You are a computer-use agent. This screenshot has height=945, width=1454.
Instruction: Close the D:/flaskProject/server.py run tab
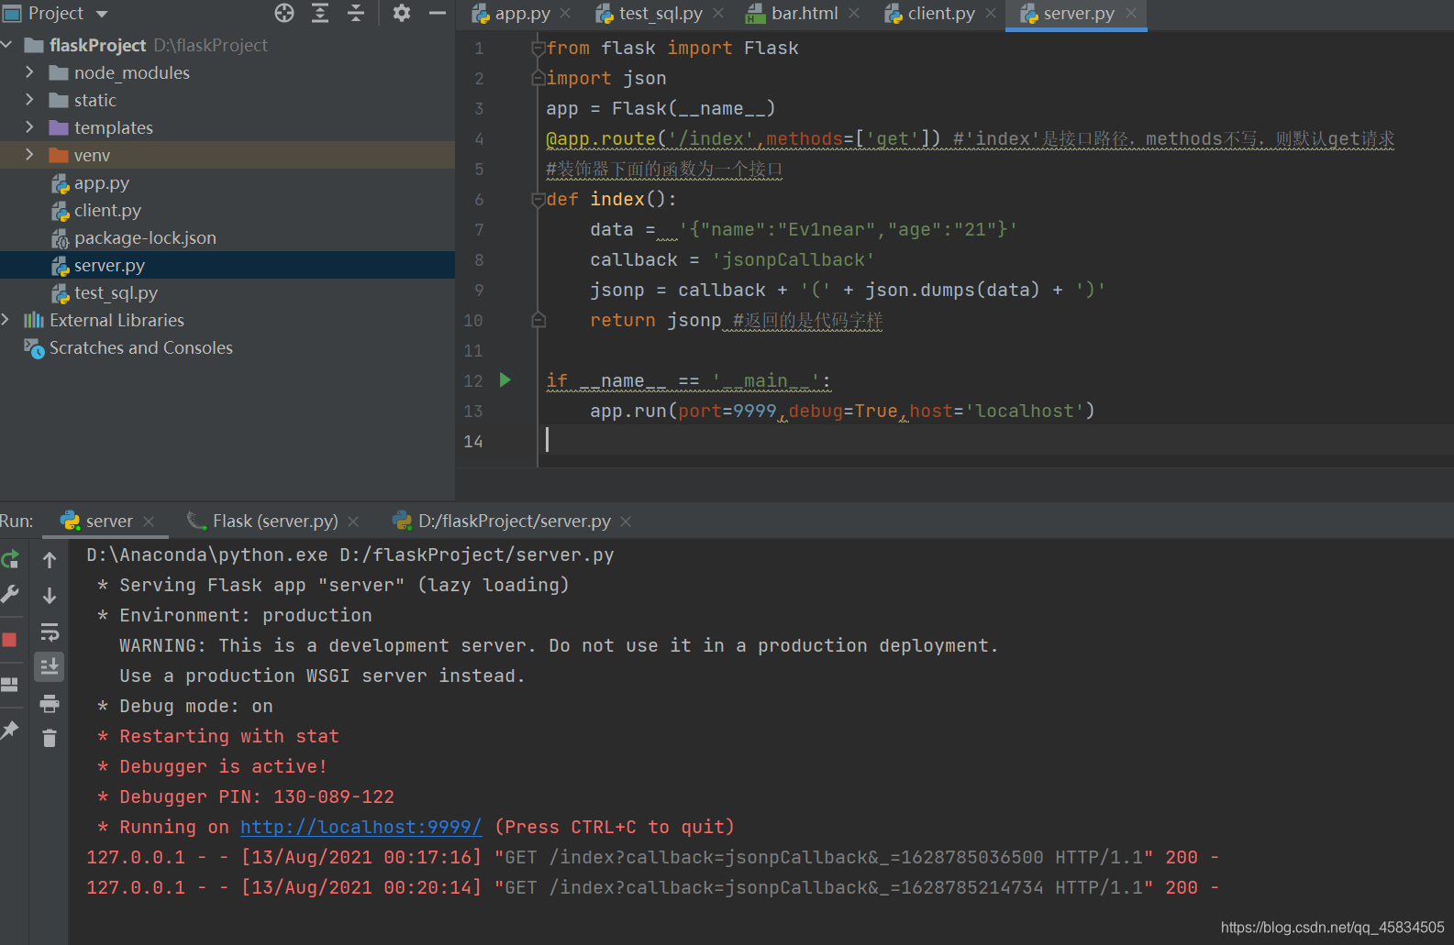click(626, 522)
